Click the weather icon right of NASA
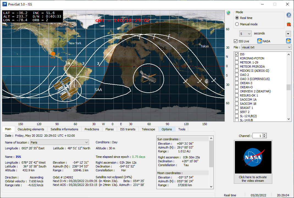The width and height of the screenshot is (294, 198). tap(289, 41)
